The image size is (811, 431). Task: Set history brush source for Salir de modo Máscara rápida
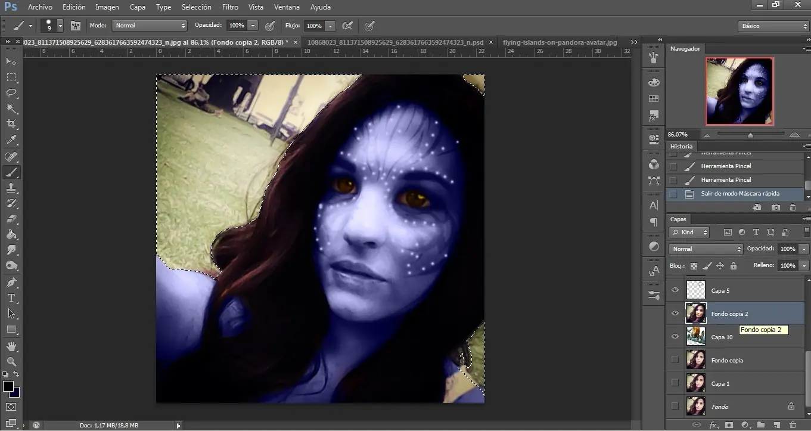[673, 194]
